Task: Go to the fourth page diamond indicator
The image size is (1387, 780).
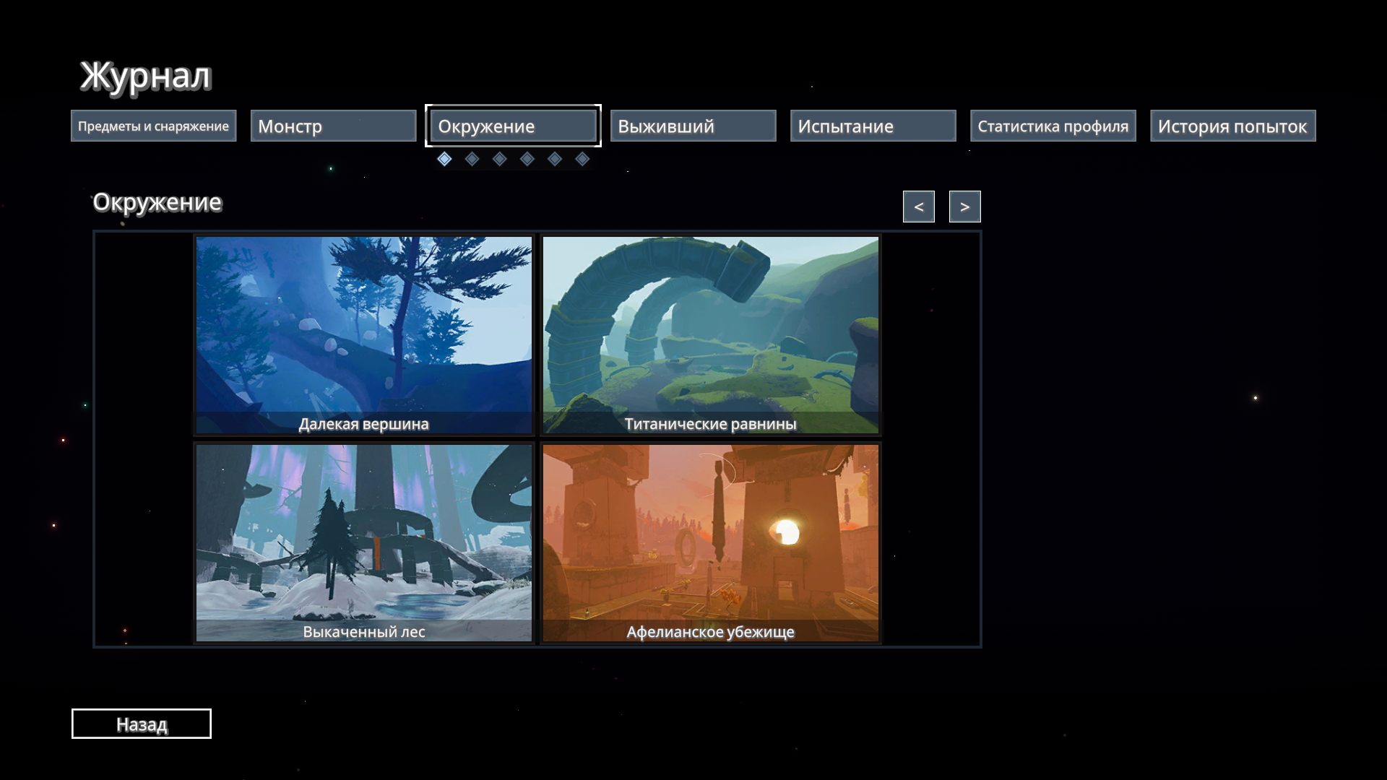Action: (527, 159)
